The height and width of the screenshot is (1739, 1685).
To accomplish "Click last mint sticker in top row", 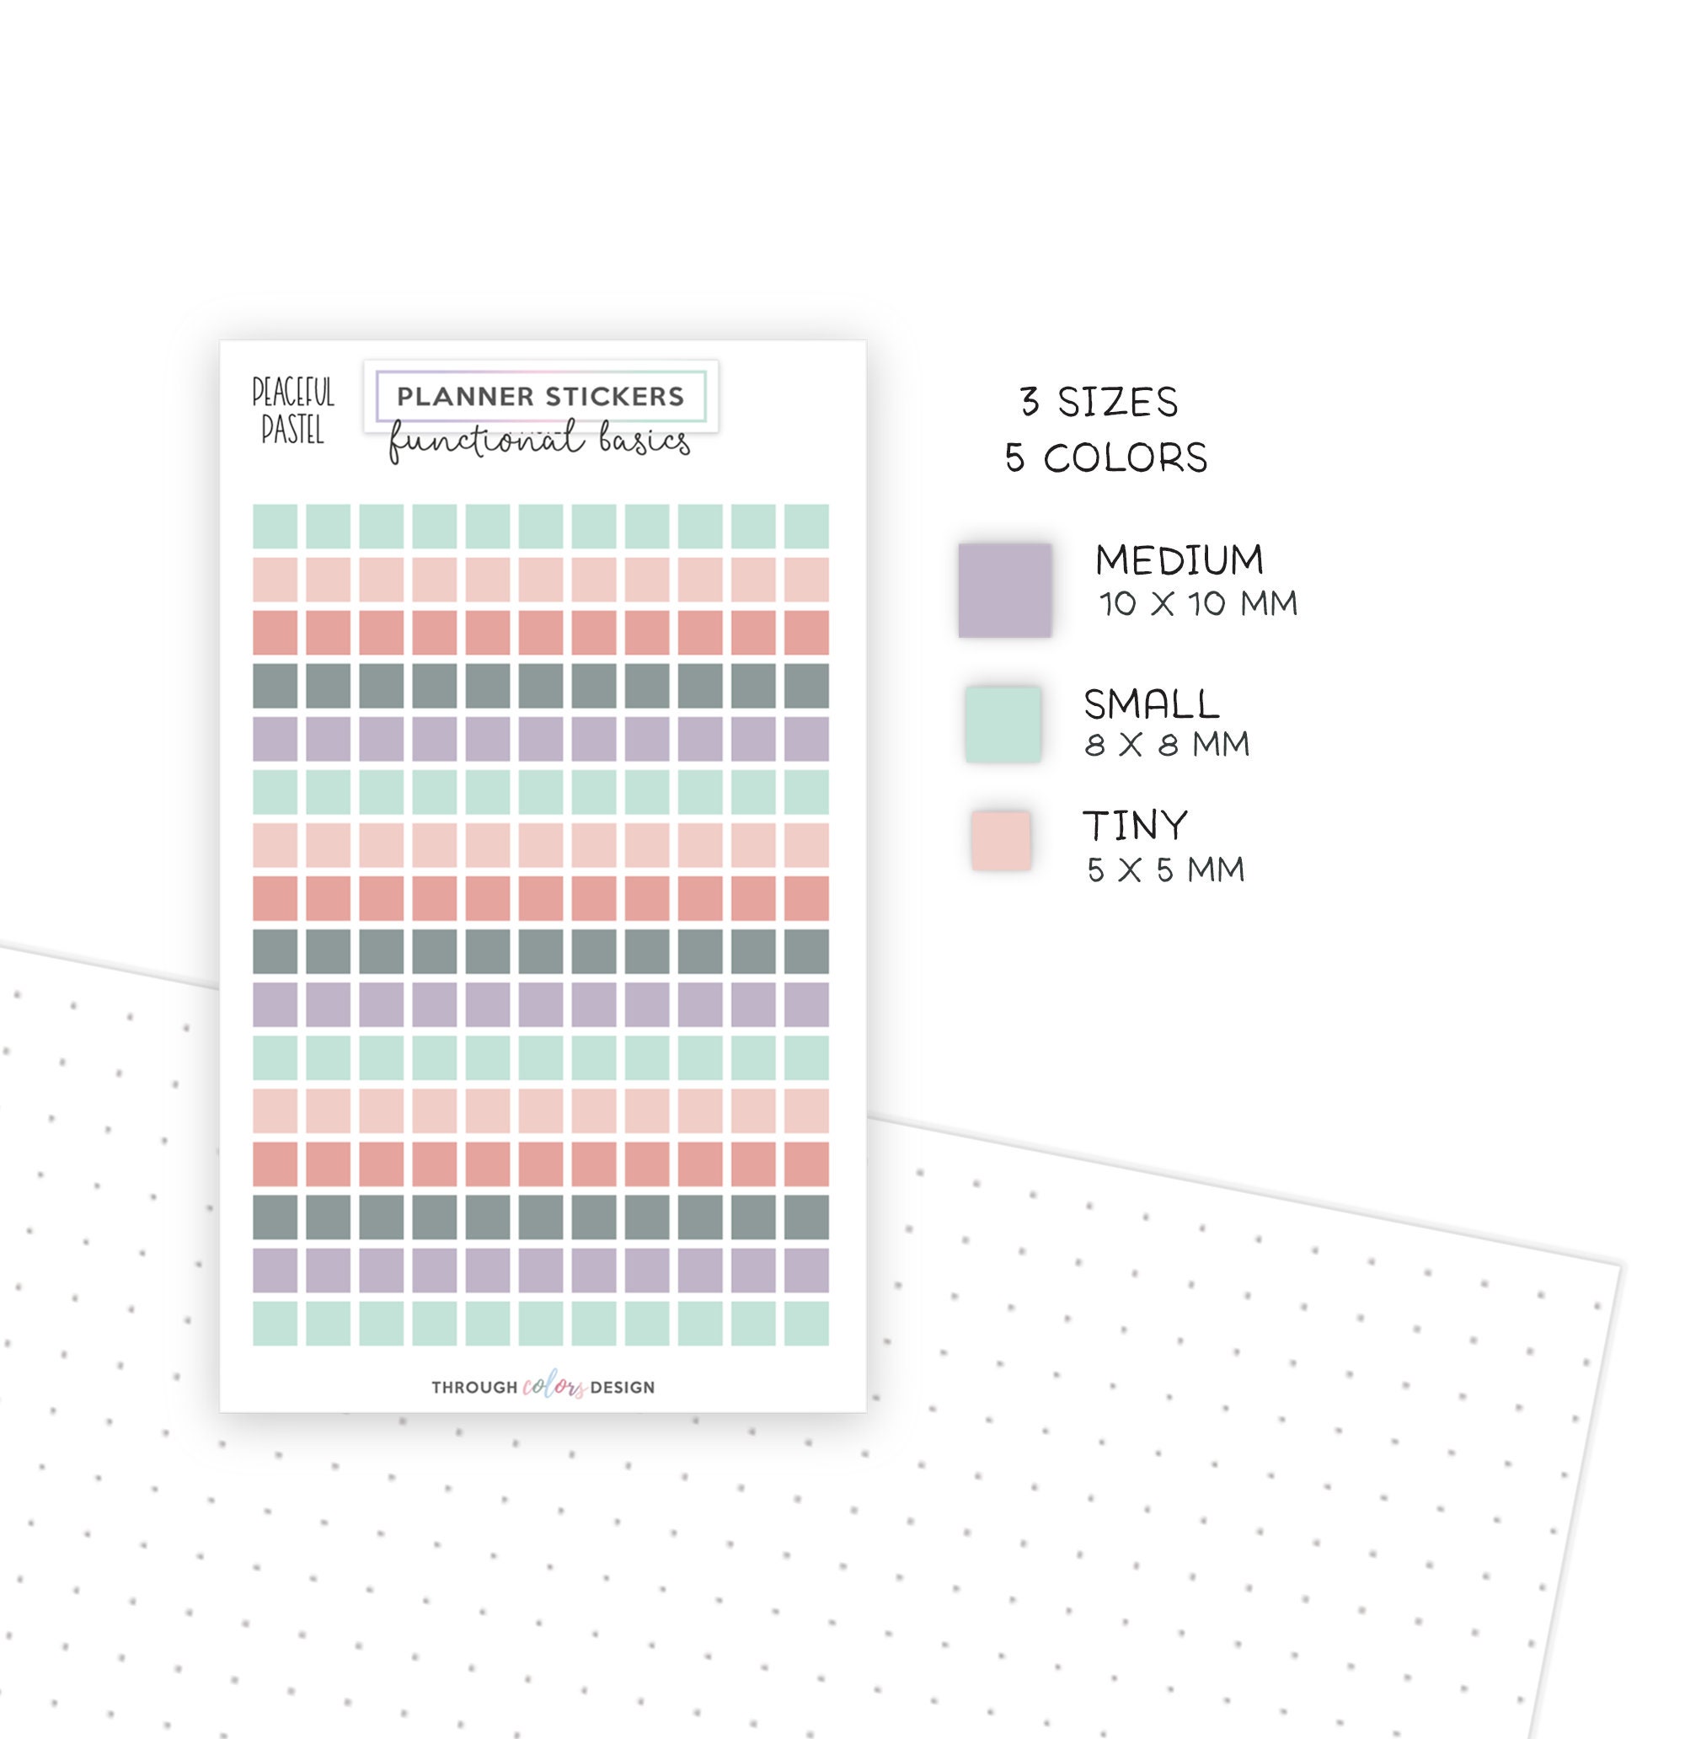I will tap(806, 526).
